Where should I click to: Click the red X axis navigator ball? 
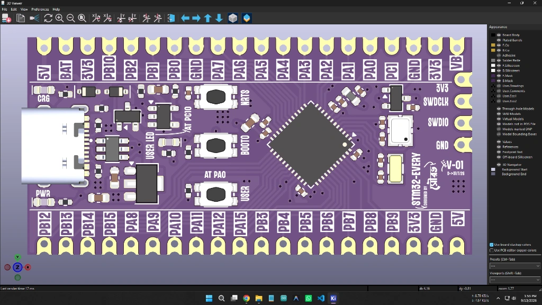click(x=28, y=267)
